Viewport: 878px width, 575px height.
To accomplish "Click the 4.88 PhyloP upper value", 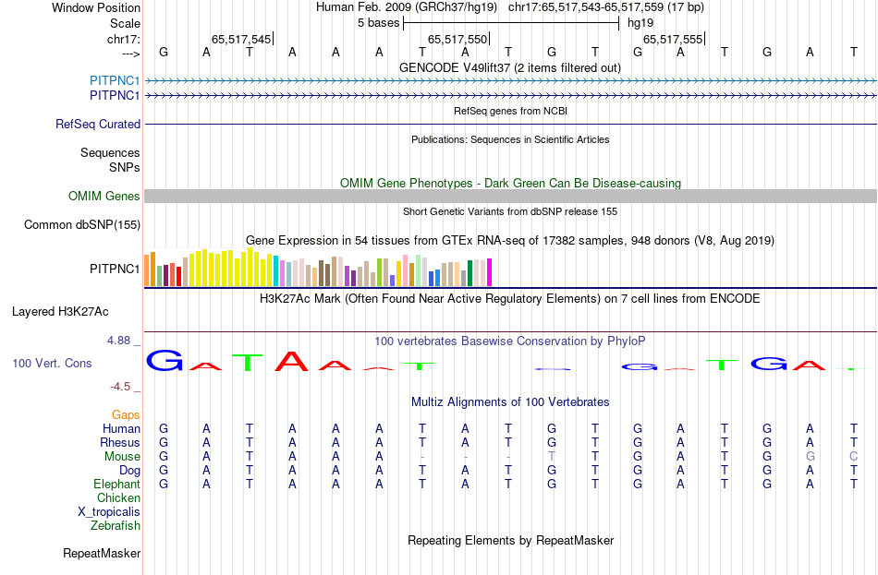I will [x=118, y=340].
